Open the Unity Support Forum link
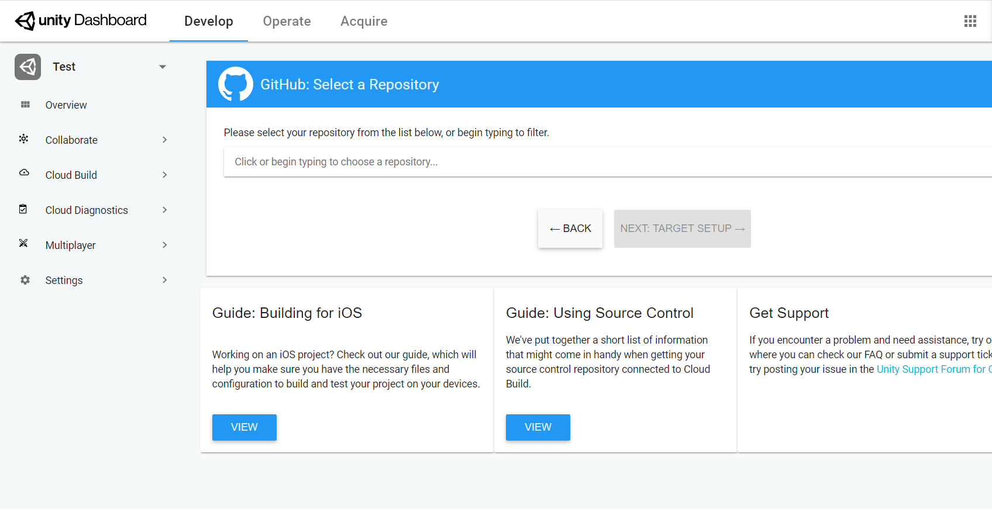 pos(934,369)
